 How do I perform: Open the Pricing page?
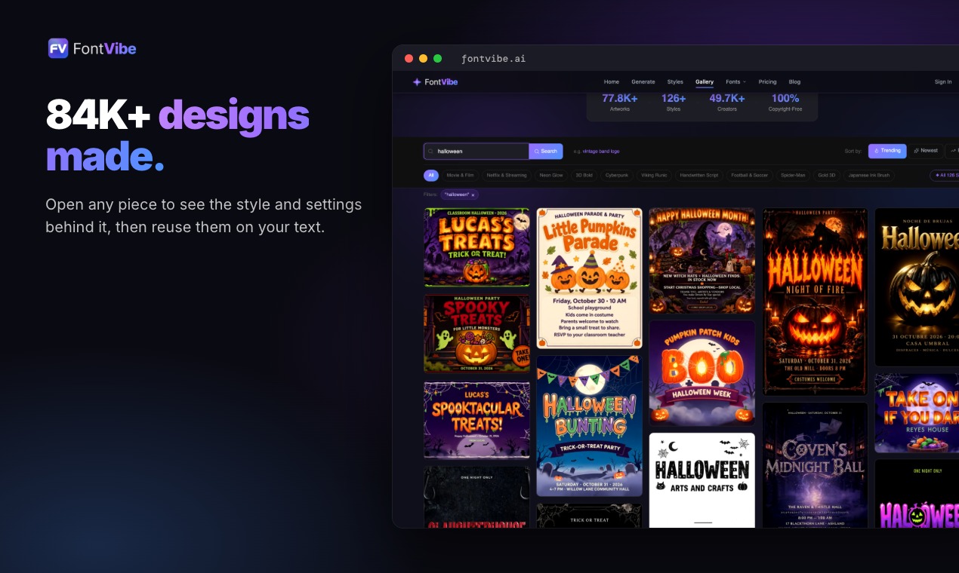pyautogui.click(x=767, y=82)
